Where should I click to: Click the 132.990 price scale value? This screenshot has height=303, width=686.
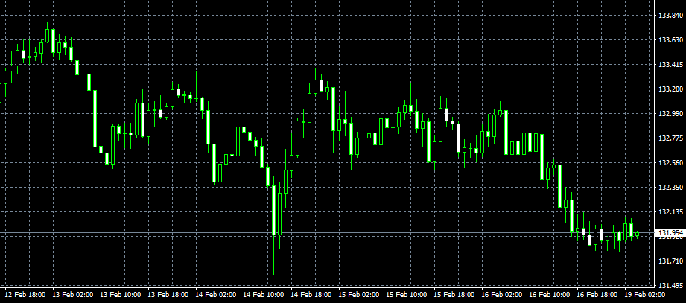tap(670, 114)
